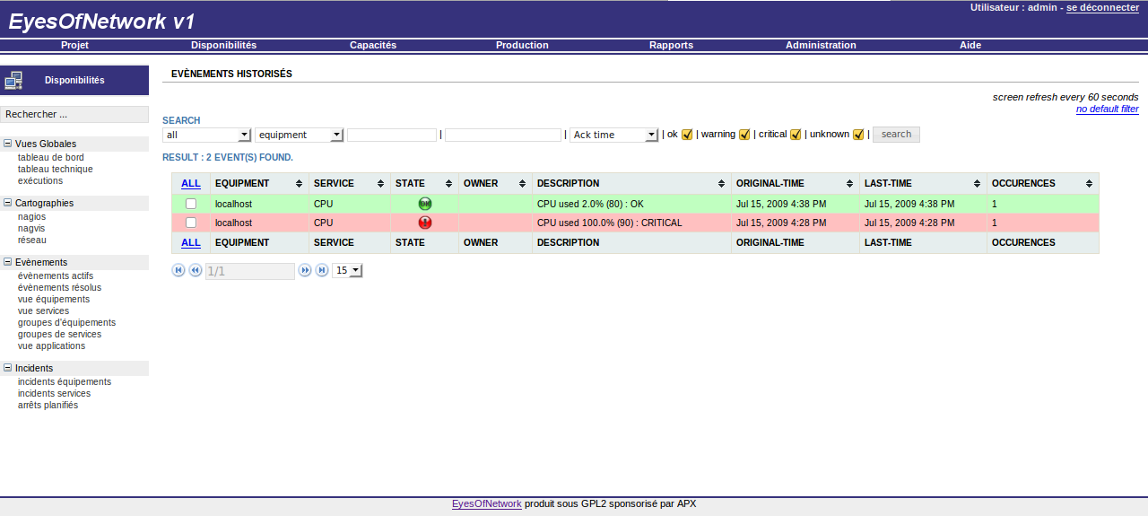This screenshot has height=516, width=1148.
Task: Go to first page of results
Action: coord(178,270)
